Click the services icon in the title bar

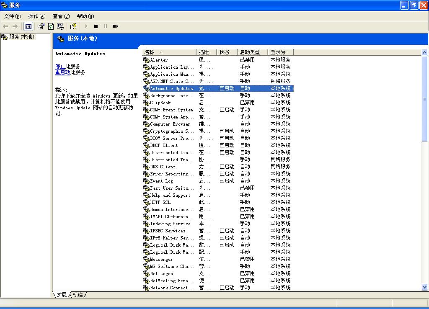click(4, 5)
